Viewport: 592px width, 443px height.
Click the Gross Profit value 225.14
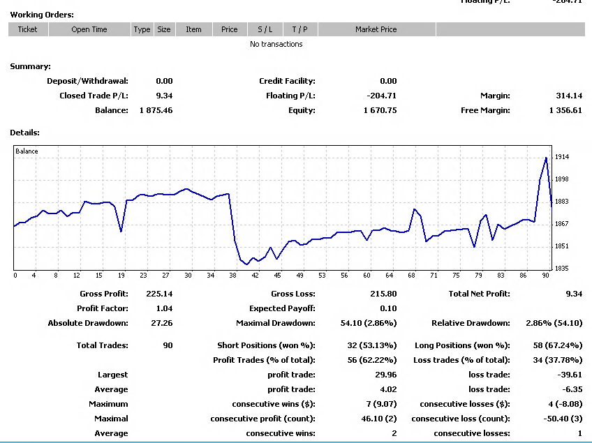[159, 294]
